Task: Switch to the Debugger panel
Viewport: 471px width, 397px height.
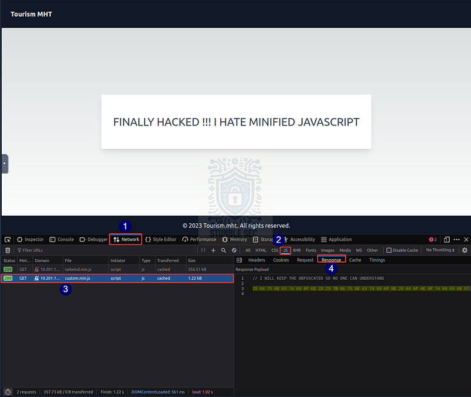Action: click(x=94, y=240)
